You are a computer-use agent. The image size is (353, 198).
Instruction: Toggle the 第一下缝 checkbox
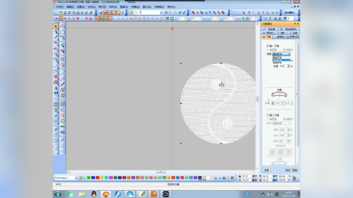click(x=268, y=46)
